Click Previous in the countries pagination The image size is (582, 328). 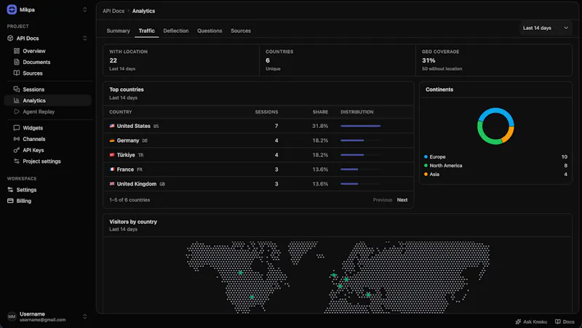tap(383, 200)
